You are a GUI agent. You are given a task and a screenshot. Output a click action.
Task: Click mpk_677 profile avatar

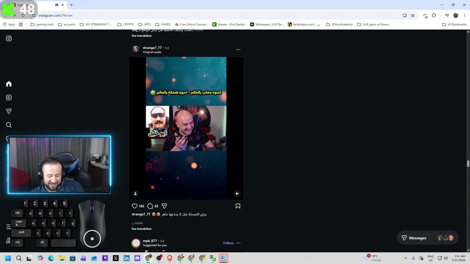click(x=136, y=243)
